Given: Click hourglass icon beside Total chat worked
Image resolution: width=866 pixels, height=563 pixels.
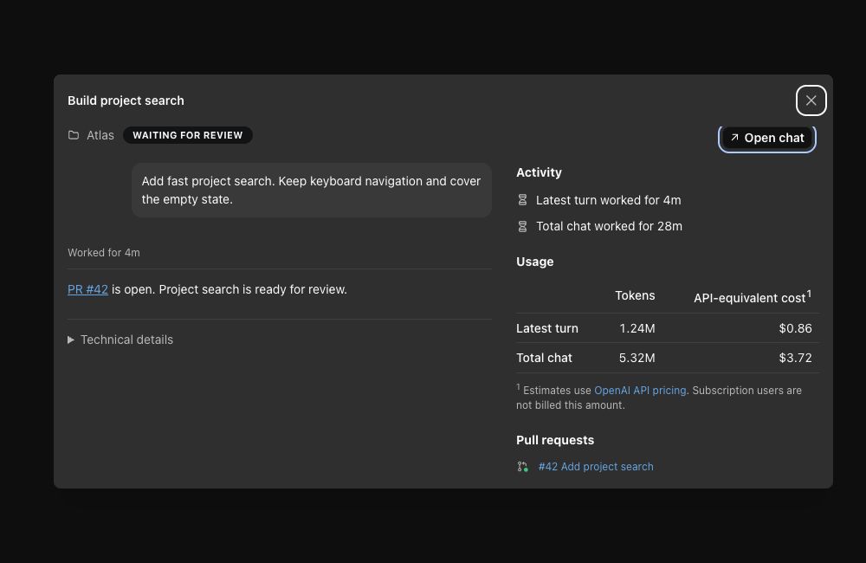Looking at the screenshot, I should coord(522,226).
